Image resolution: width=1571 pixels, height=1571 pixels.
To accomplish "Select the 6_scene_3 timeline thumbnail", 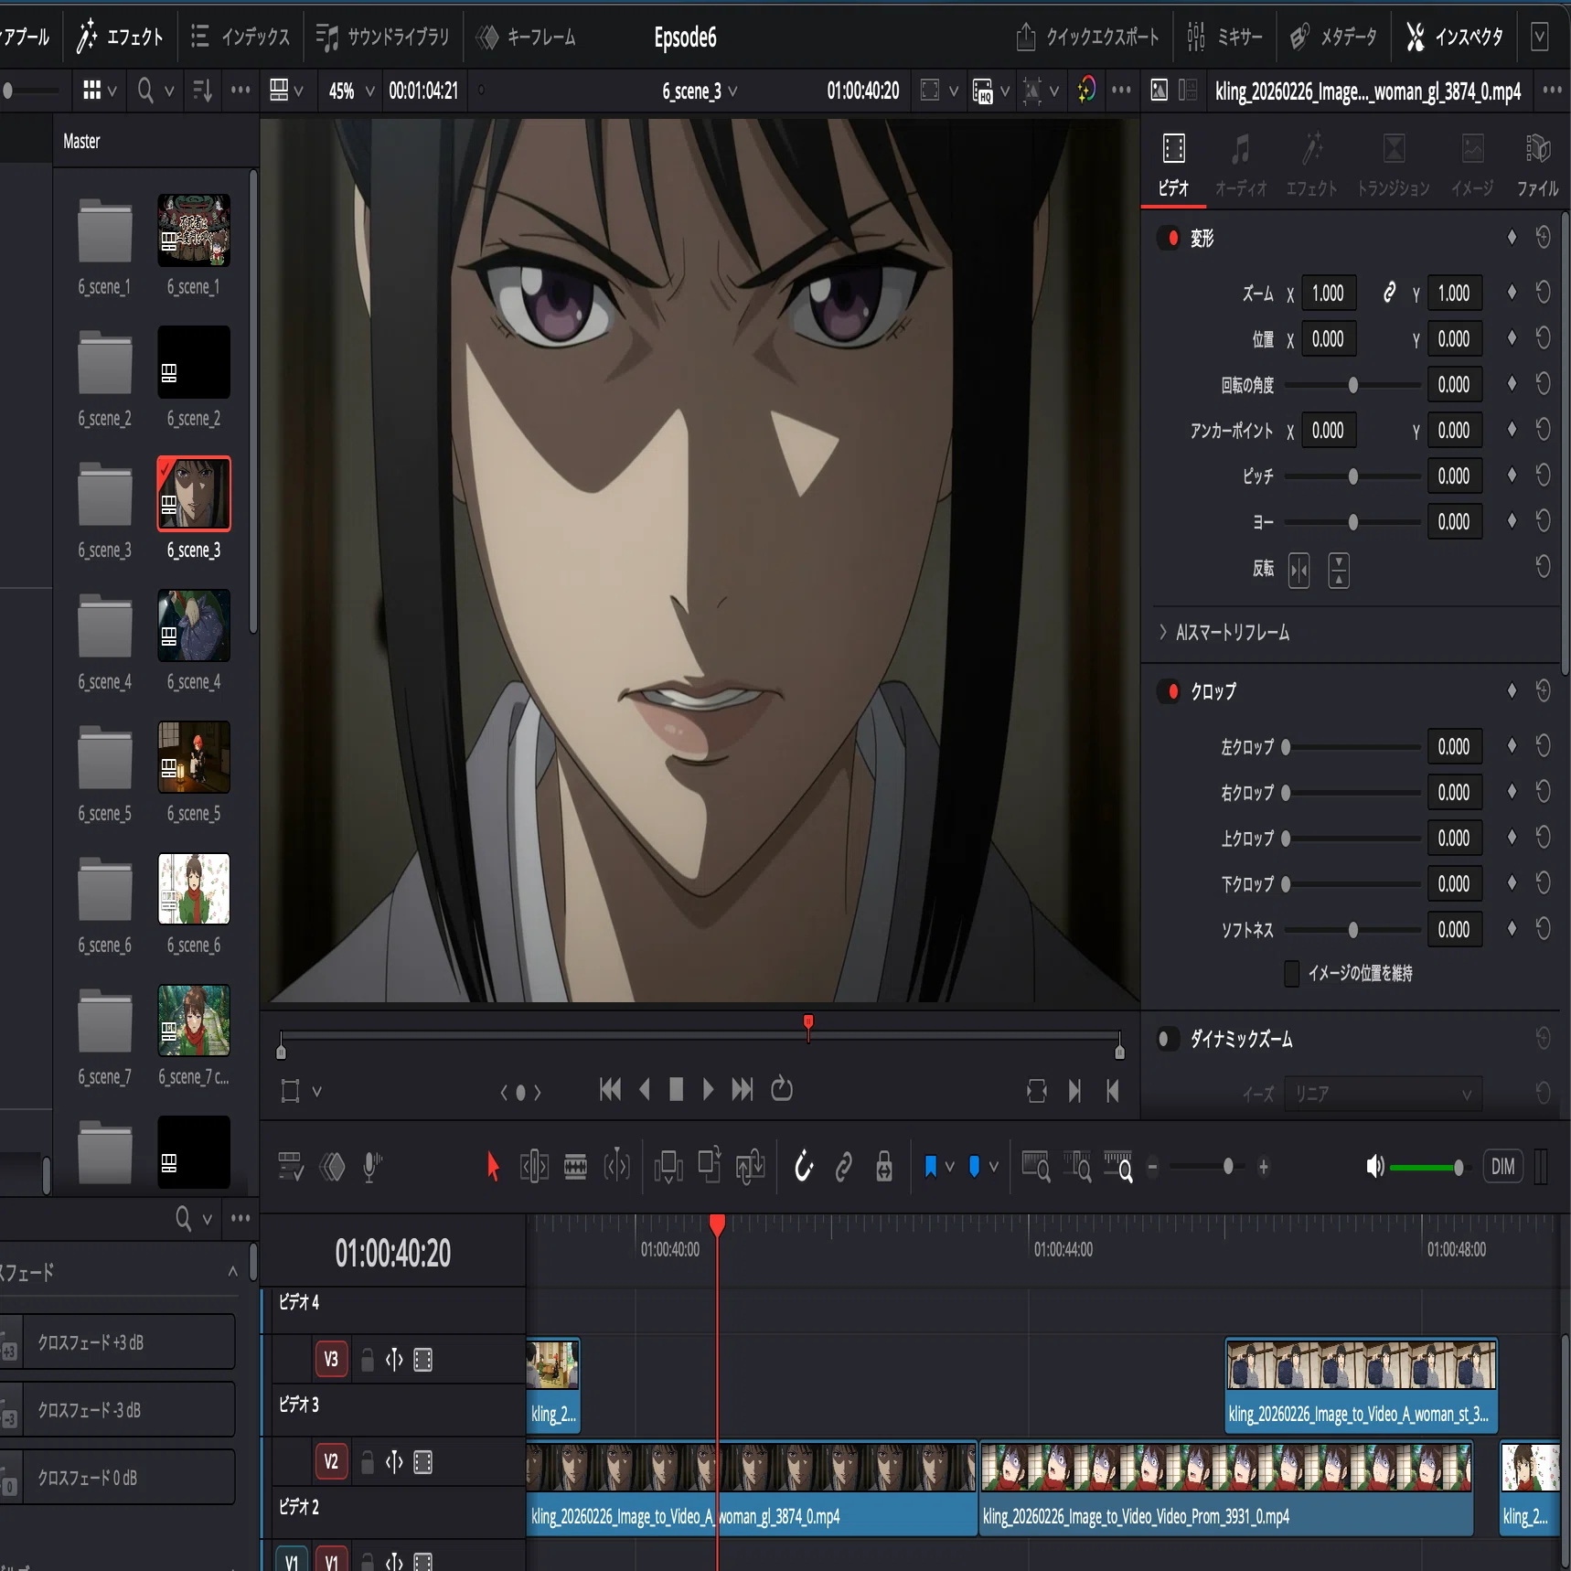I will tap(194, 494).
